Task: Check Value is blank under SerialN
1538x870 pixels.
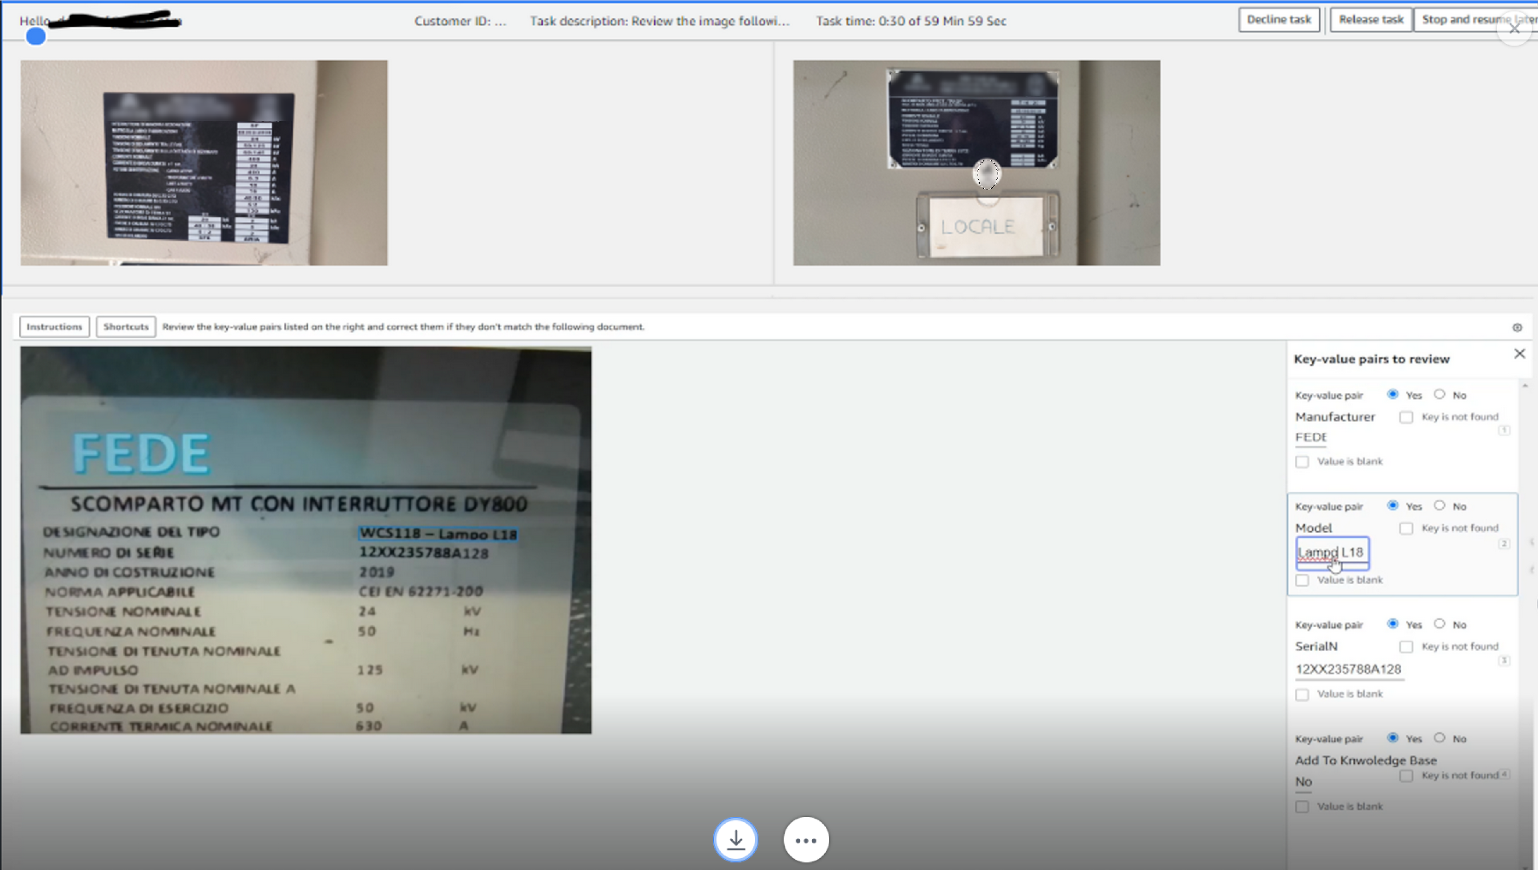Action: click(x=1302, y=694)
